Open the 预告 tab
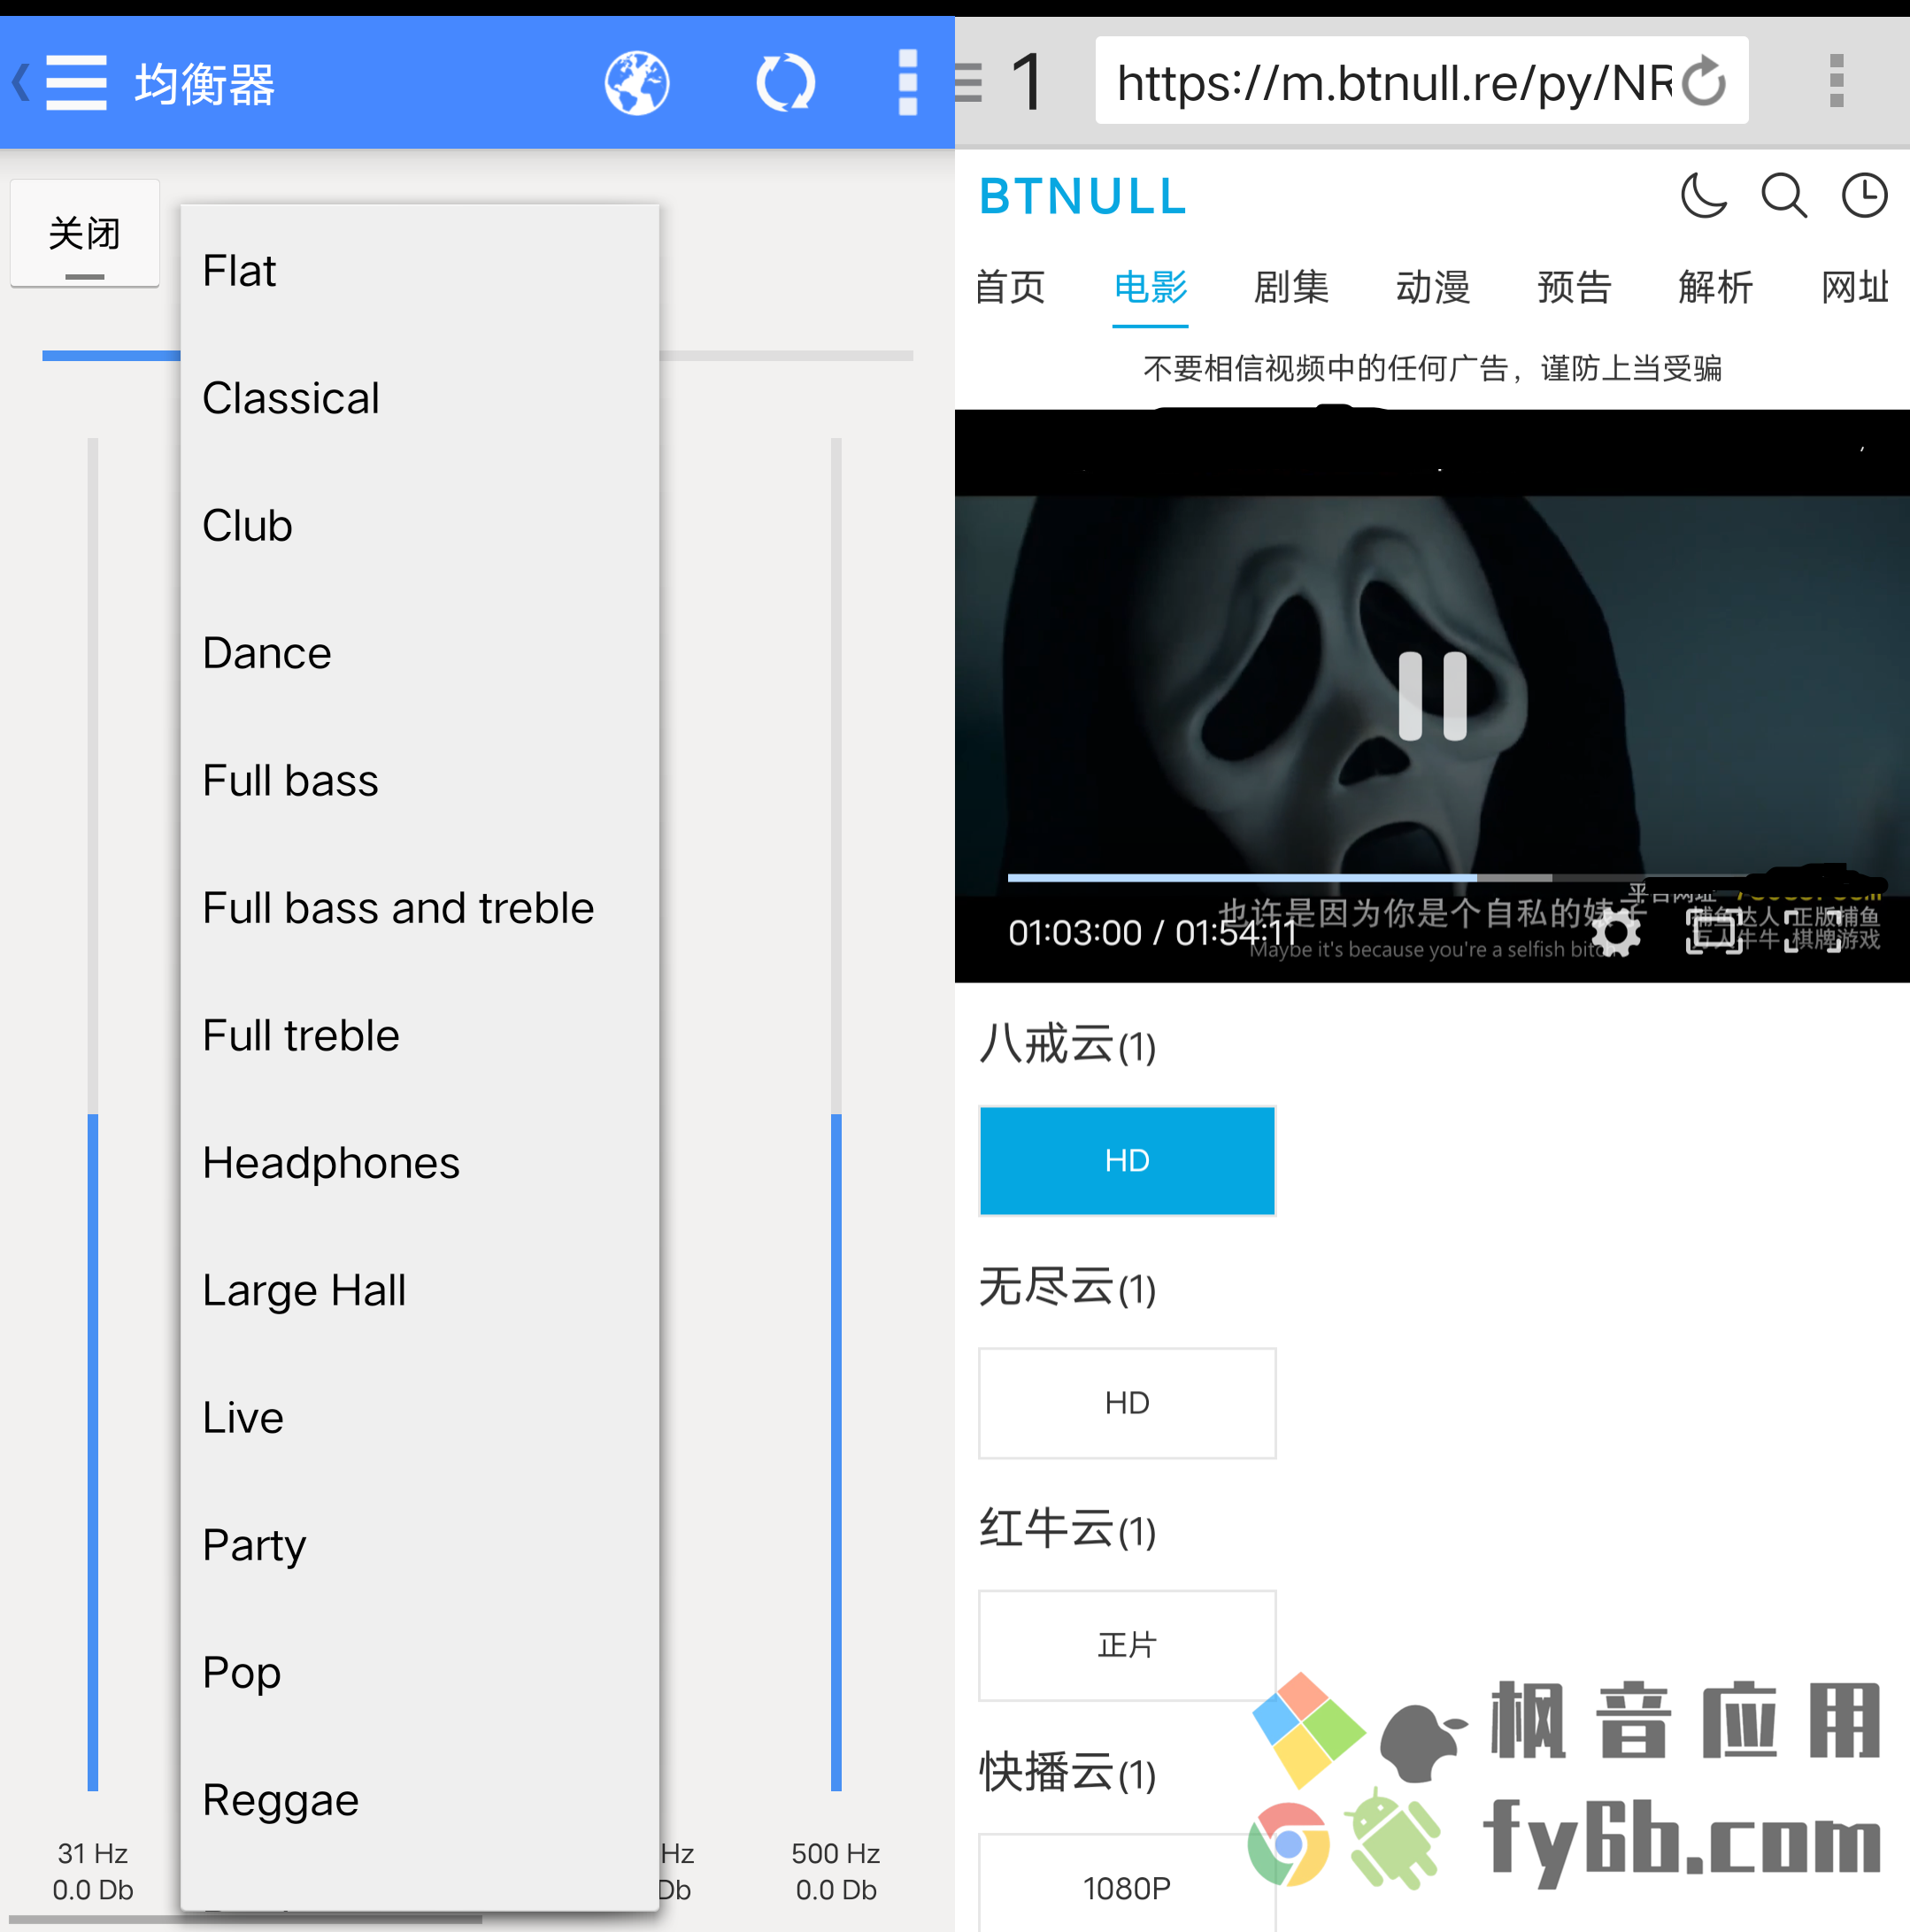1910x1932 pixels. coord(1574,287)
